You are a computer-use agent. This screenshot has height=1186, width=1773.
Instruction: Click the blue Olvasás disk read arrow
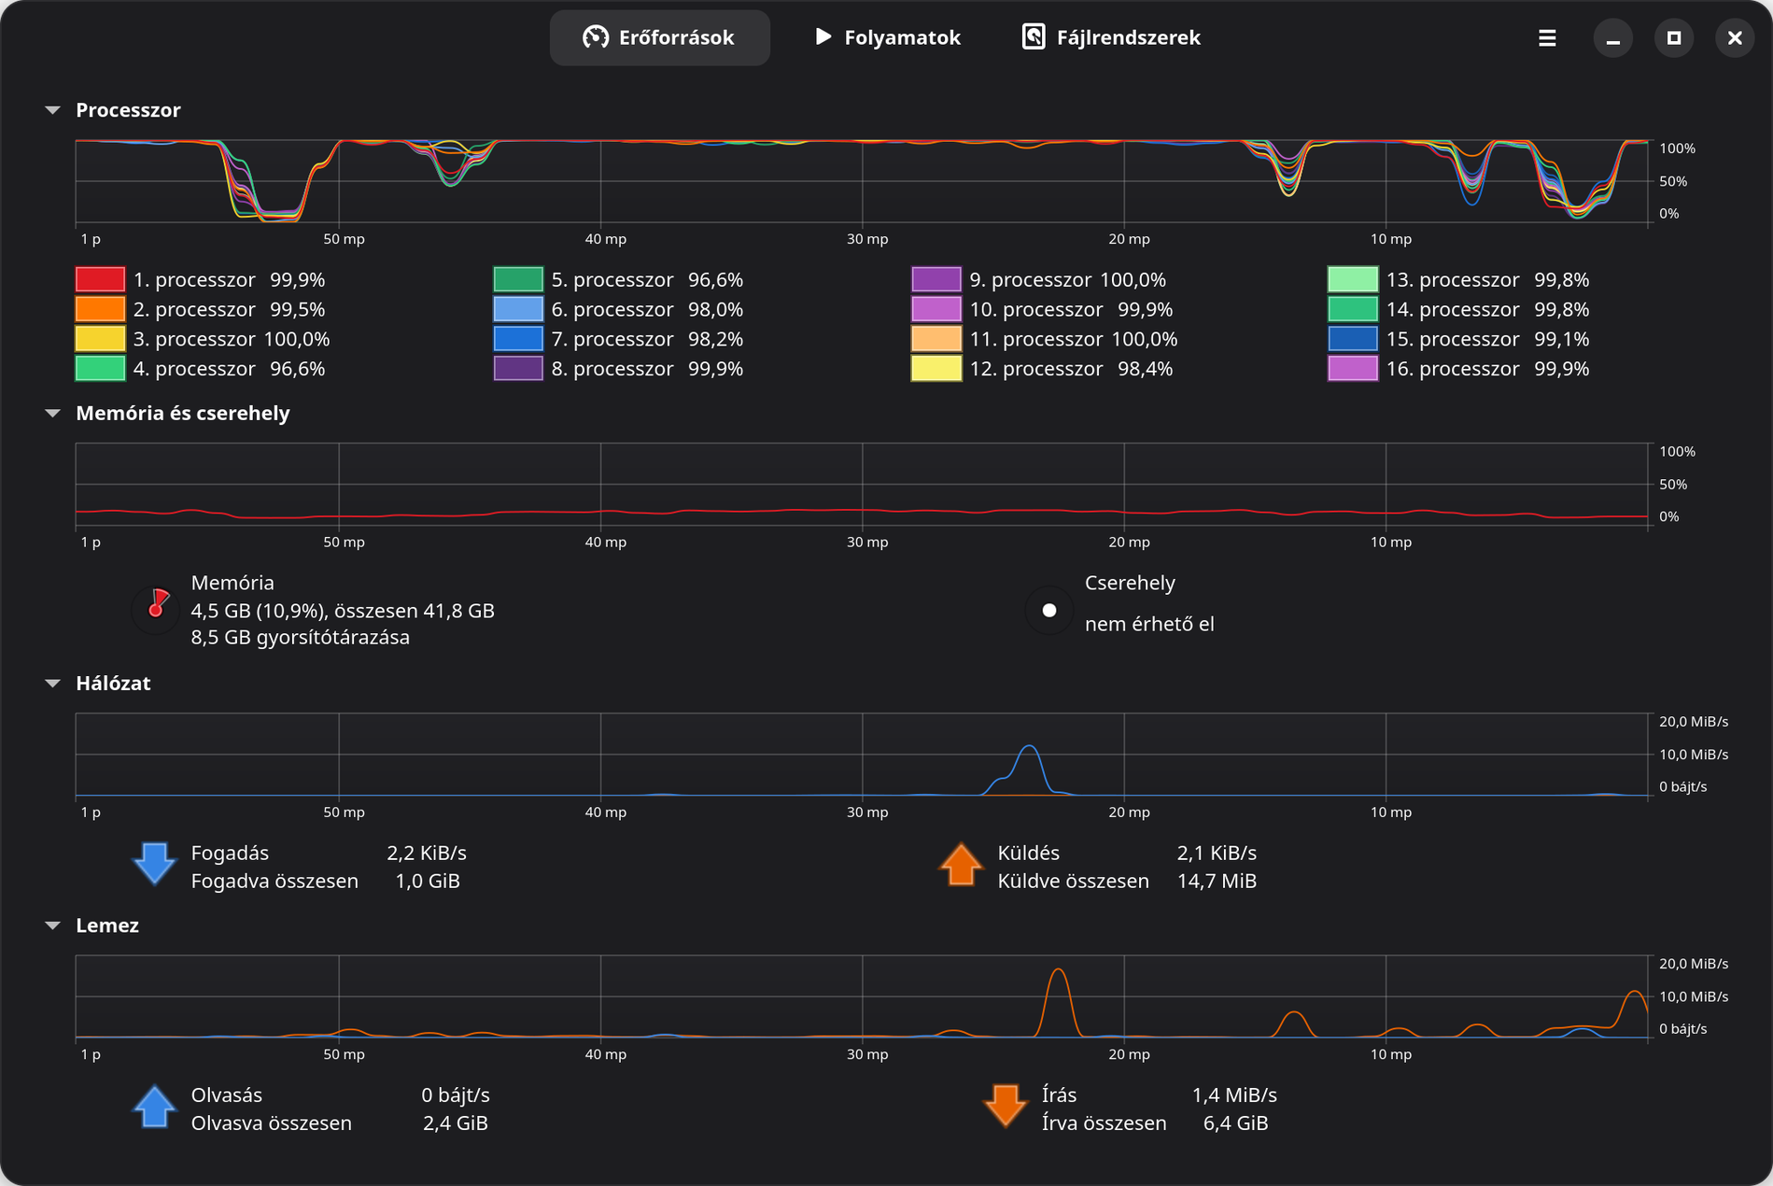[154, 1107]
